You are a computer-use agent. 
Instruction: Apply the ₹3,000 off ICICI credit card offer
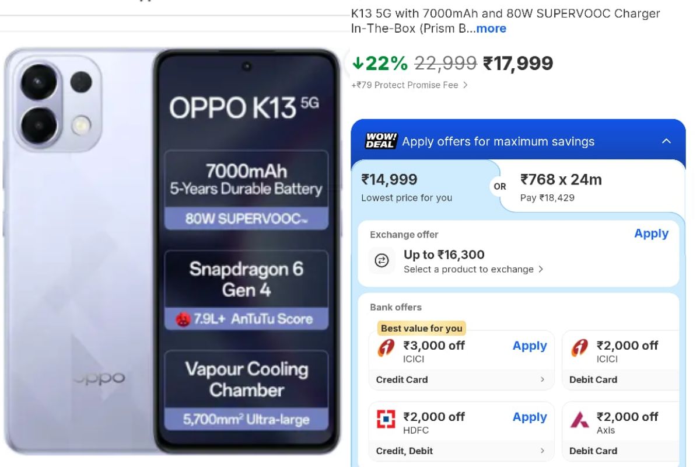coord(529,346)
